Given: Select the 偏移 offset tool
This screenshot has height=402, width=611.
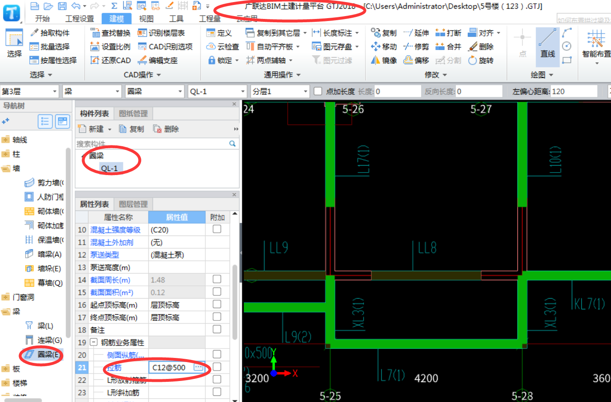Looking at the screenshot, I should tap(416, 60).
